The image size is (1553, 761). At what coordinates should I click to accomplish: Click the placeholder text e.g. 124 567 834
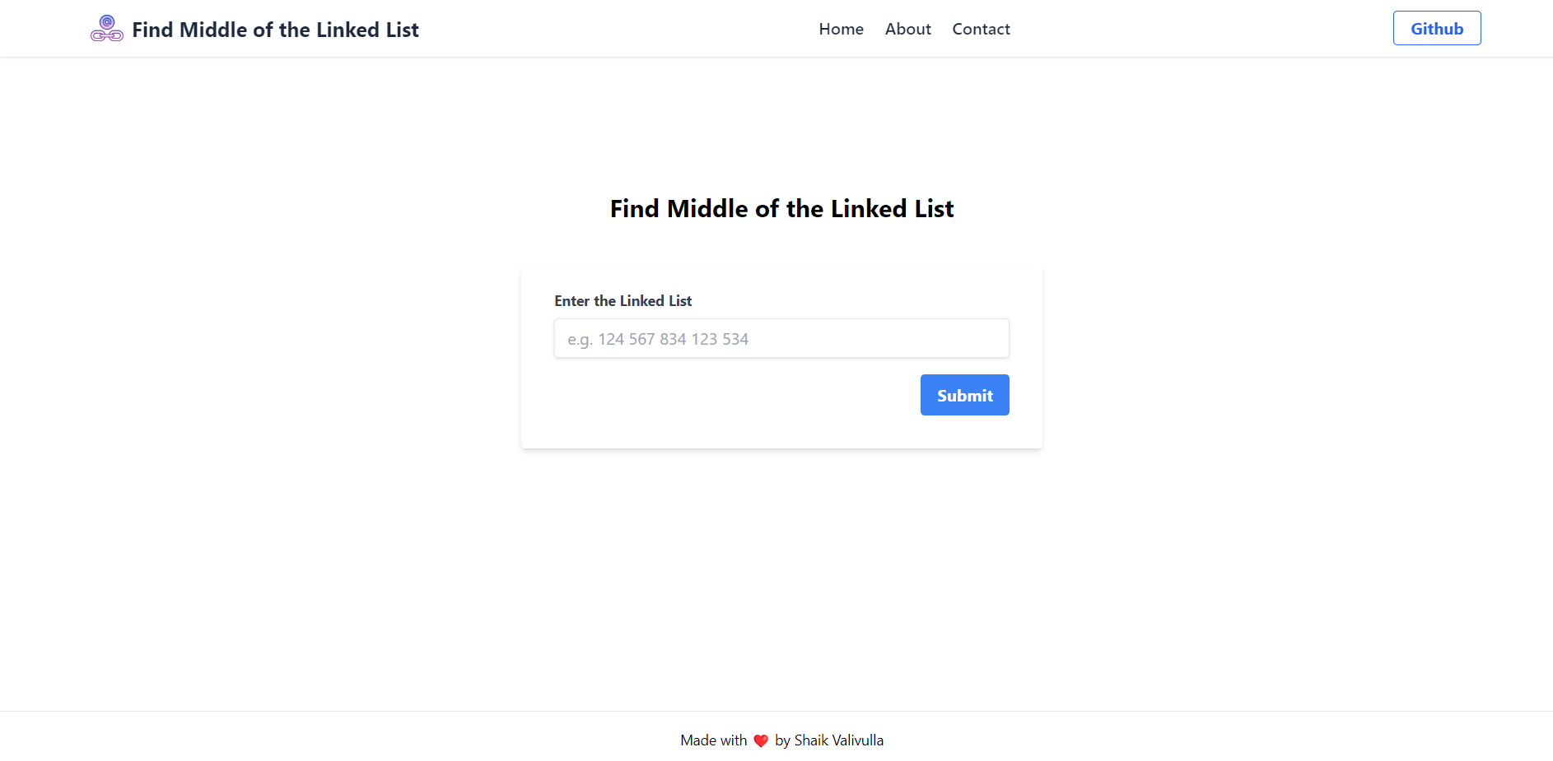click(657, 338)
